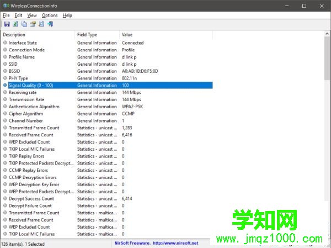
Task: Click the '126 item(s), 1 Selected' status text
Action: point(23,244)
